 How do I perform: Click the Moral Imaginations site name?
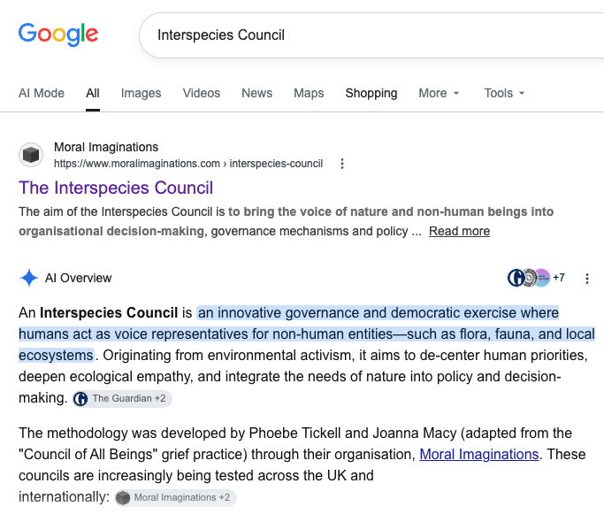coord(106,147)
